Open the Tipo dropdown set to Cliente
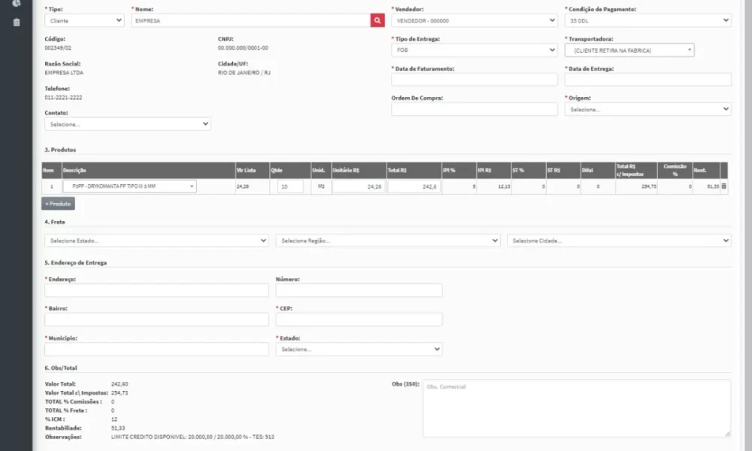The image size is (752, 451). (84, 20)
